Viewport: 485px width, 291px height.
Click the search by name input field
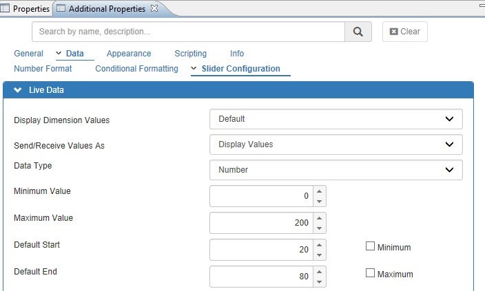pos(188,32)
